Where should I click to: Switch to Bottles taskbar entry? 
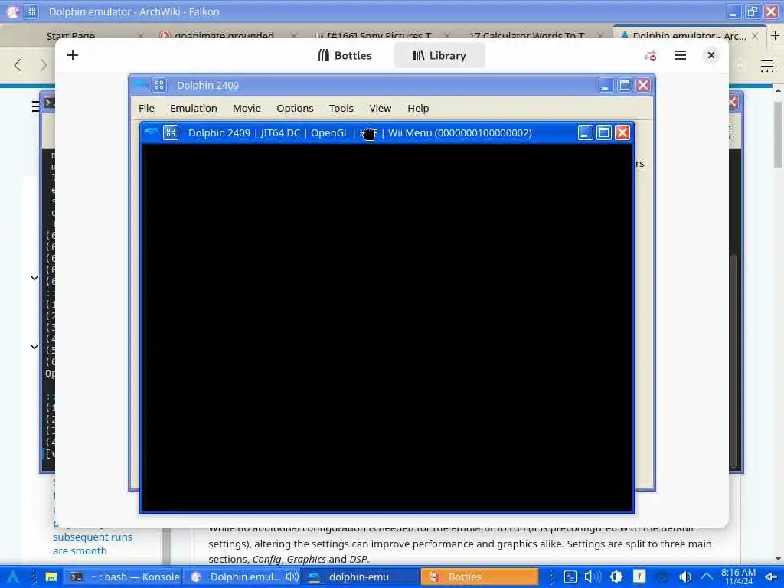pos(479,577)
